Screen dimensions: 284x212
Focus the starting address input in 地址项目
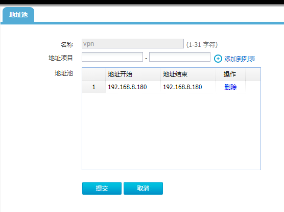point(112,57)
